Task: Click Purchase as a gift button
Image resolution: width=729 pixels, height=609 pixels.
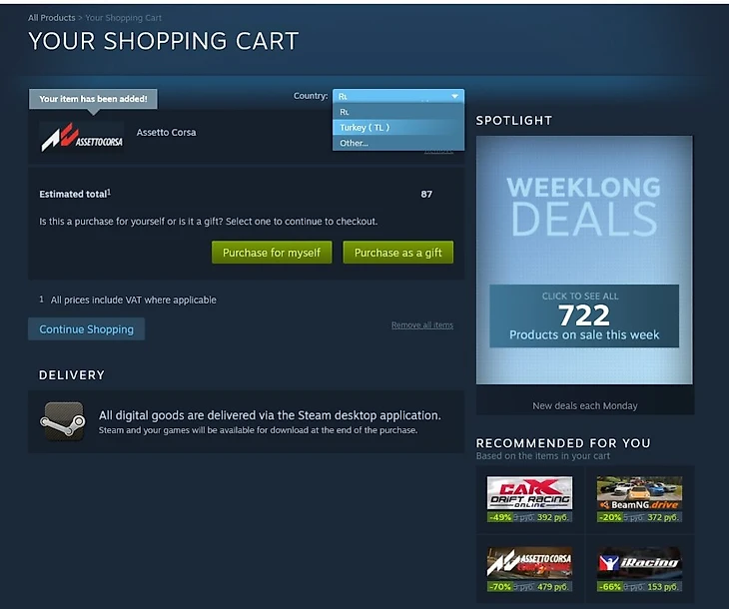Action: pyautogui.click(x=398, y=253)
